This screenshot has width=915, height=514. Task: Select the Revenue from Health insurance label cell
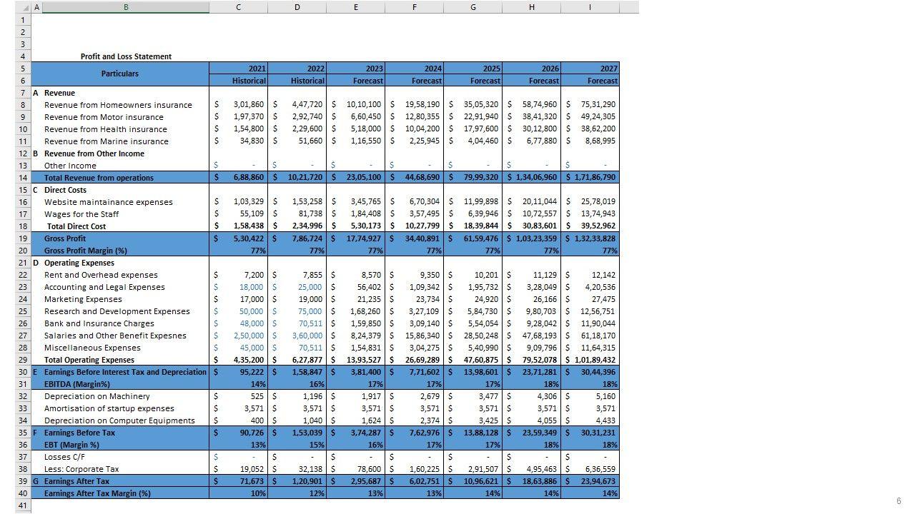click(106, 129)
